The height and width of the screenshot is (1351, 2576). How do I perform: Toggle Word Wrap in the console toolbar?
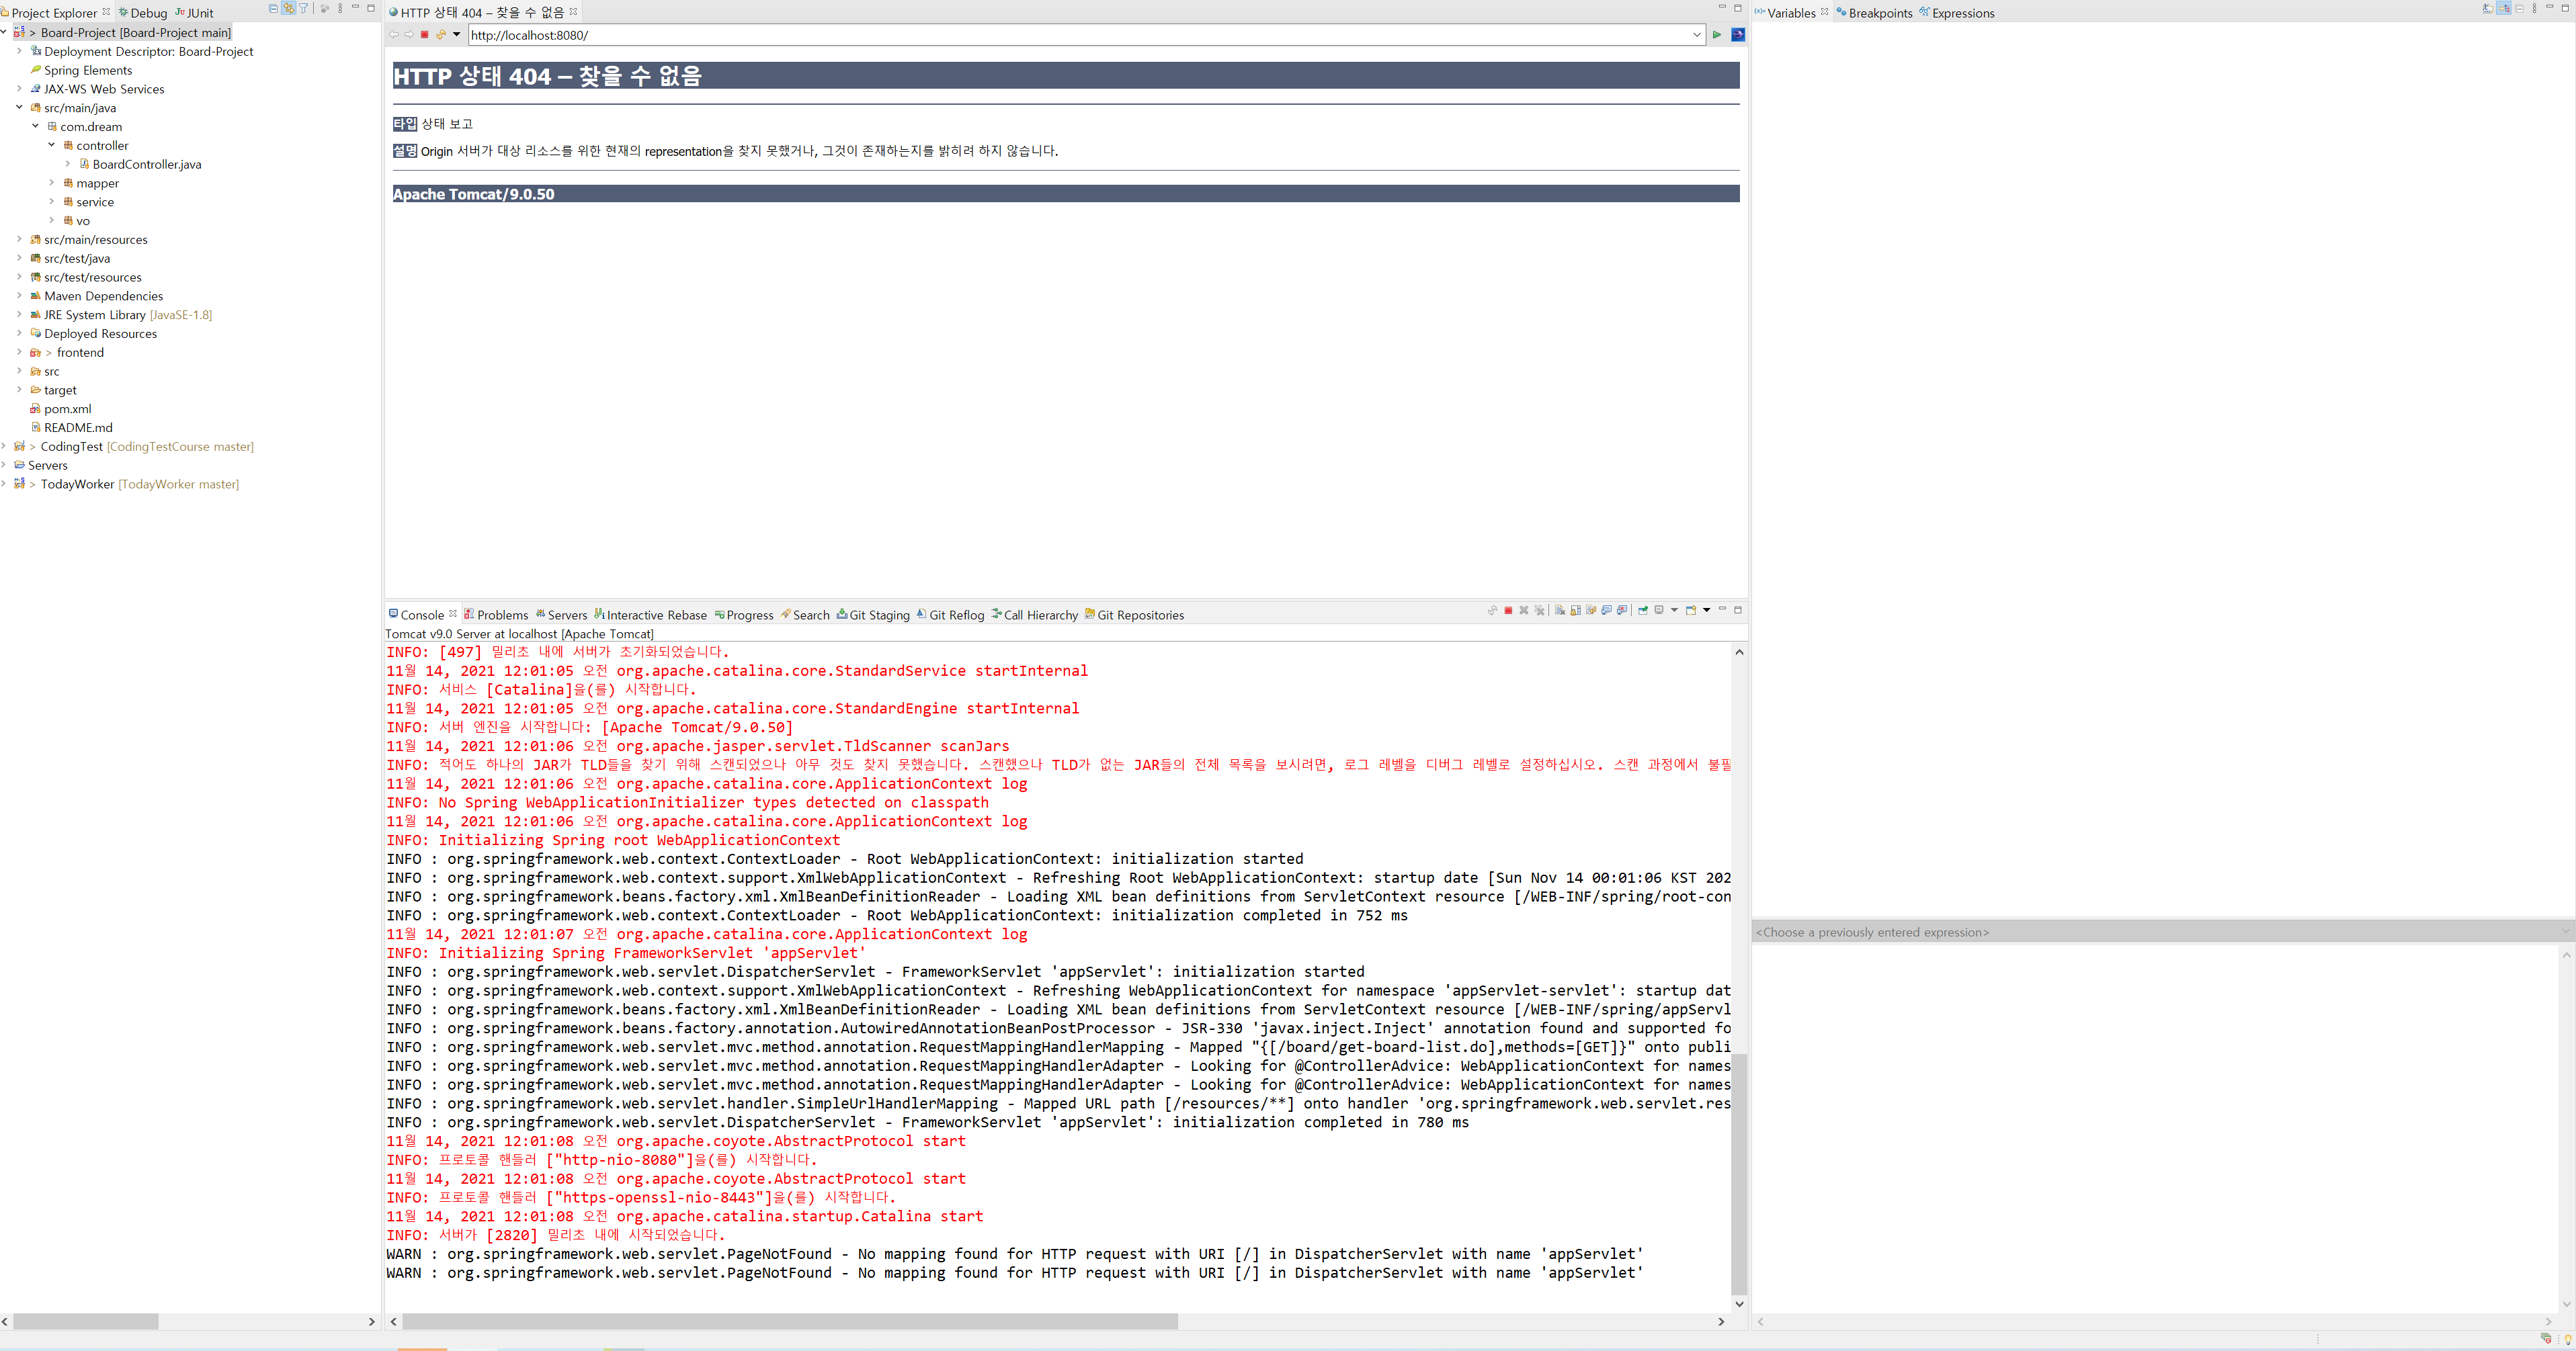click(1591, 611)
